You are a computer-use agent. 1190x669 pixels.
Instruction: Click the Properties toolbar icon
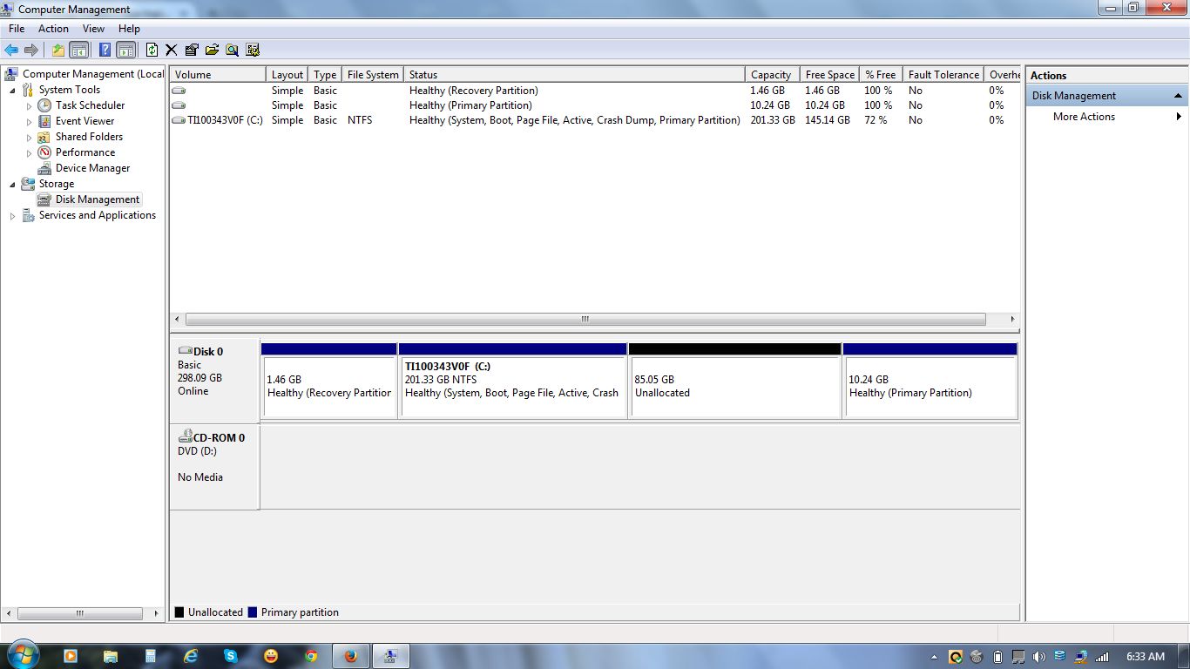pos(192,51)
